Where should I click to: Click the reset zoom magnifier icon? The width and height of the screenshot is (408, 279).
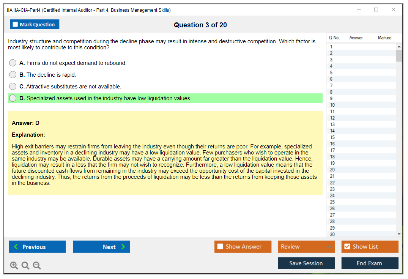tap(25, 265)
